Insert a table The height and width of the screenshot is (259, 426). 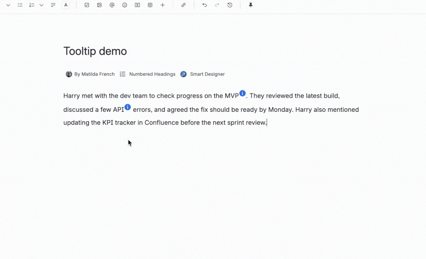click(x=149, y=5)
